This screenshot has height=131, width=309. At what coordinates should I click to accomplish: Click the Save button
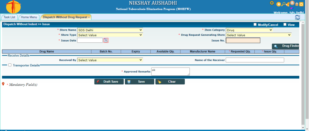point(139,82)
